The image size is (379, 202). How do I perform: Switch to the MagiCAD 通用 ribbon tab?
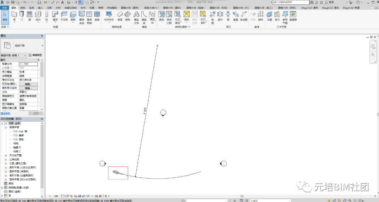click(x=310, y=8)
